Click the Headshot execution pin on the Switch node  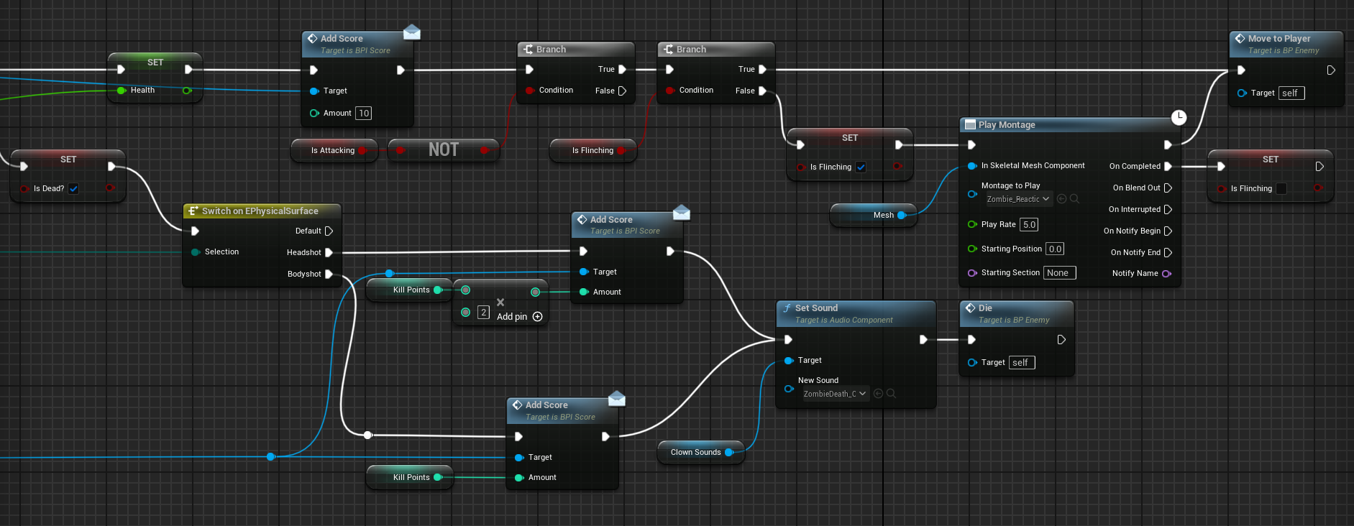point(329,252)
